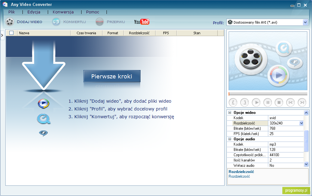The image size is (312, 196).
Task: Click the Windows Media Player icon under arrow
Action: point(44,104)
